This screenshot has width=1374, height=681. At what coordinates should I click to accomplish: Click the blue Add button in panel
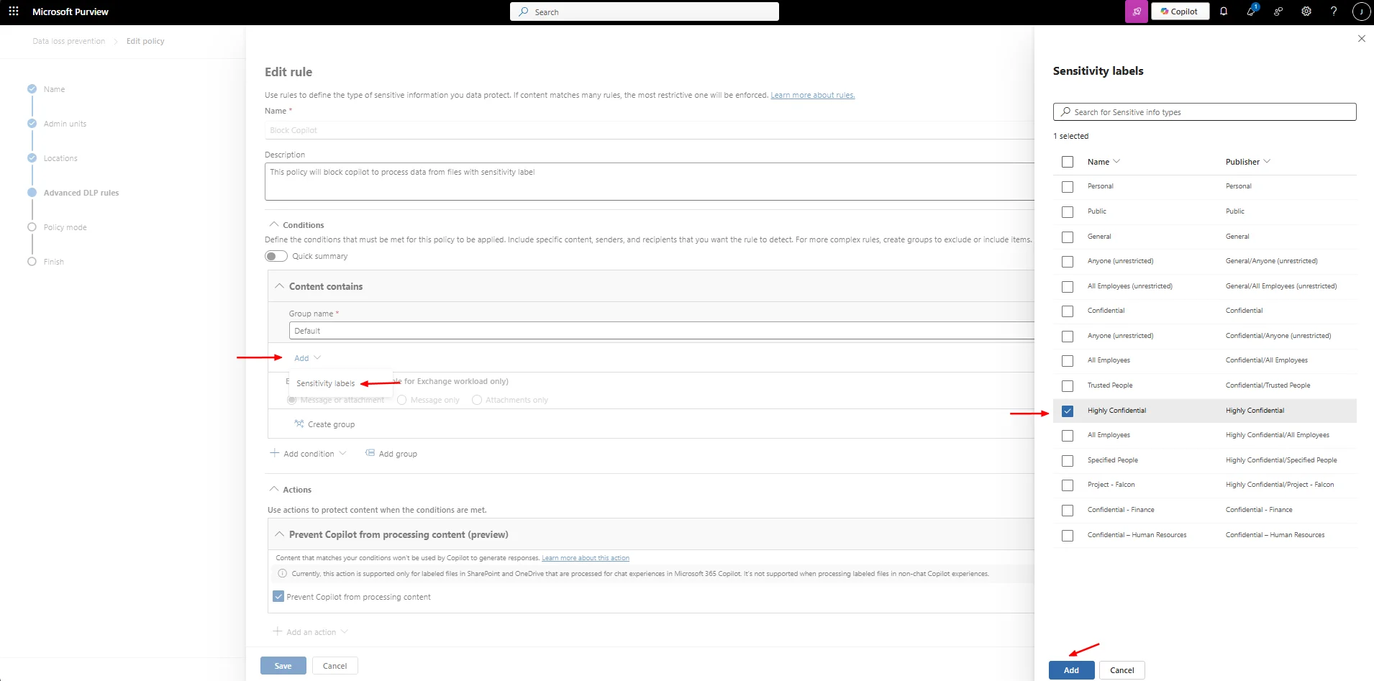(1071, 670)
